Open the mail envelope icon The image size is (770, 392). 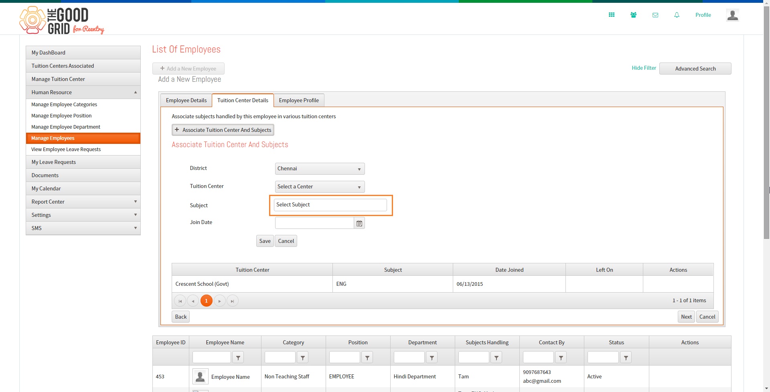[655, 15]
